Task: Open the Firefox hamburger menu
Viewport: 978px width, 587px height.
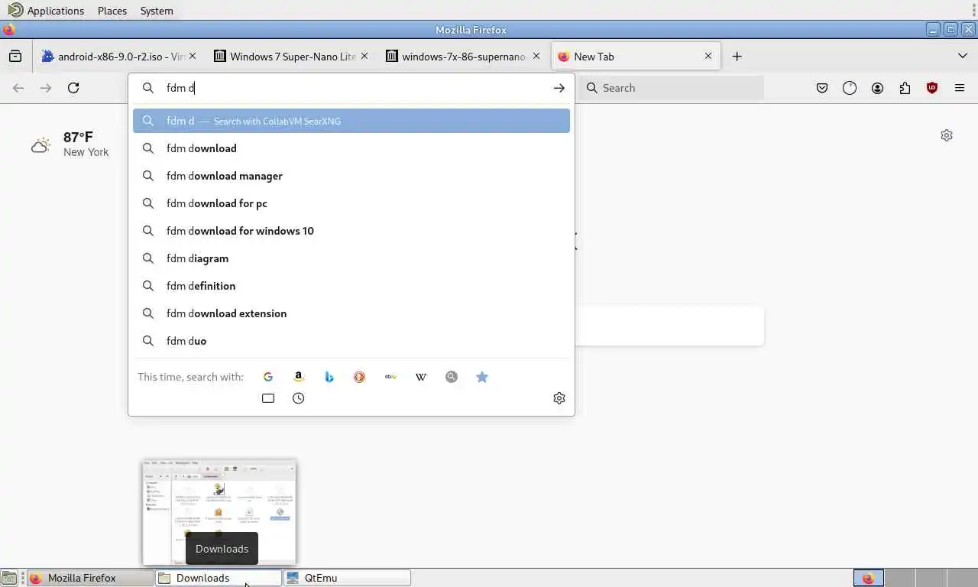Action: pyautogui.click(x=960, y=88)
